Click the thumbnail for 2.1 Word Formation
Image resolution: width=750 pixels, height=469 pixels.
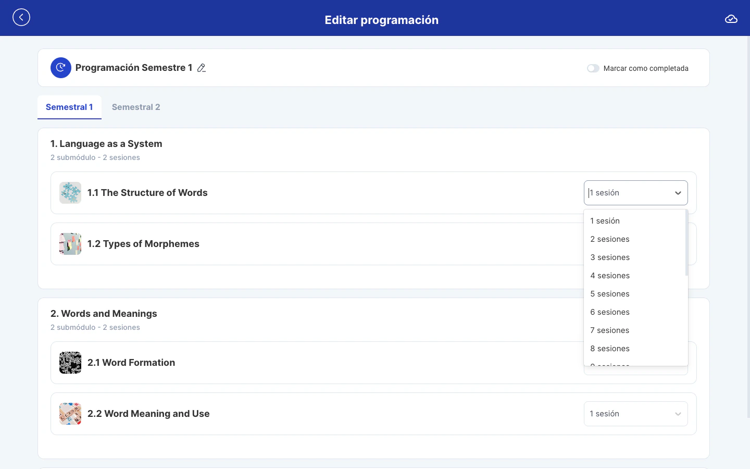[70, 363]
